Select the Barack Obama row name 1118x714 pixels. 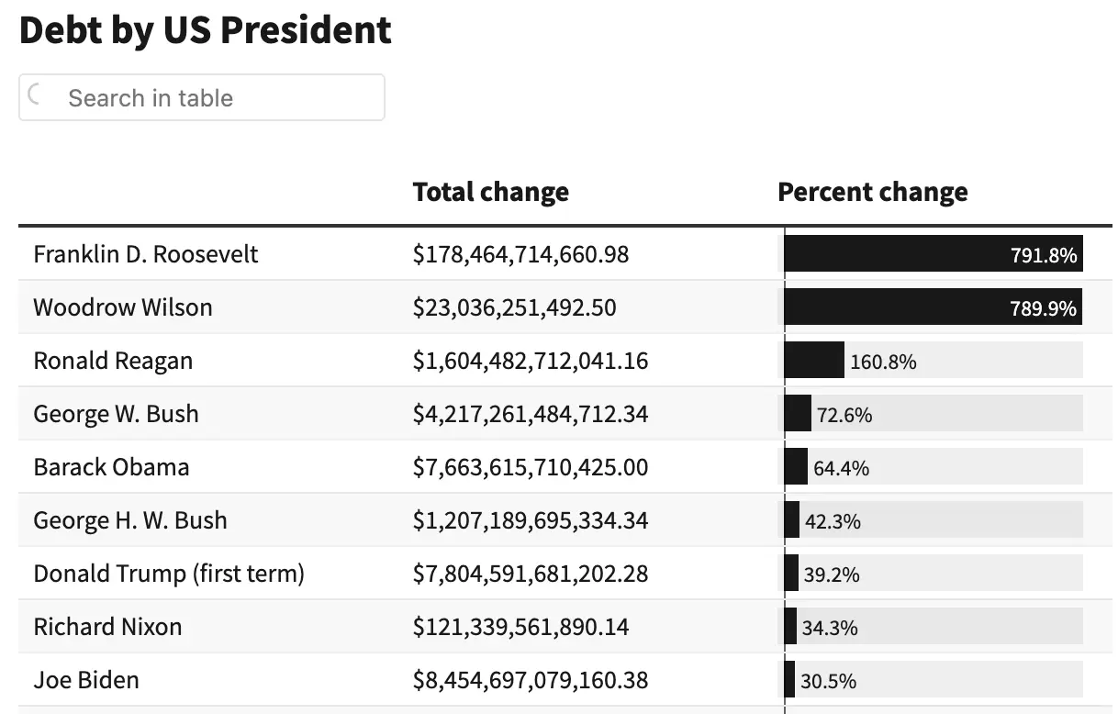(x=111, y=467)
